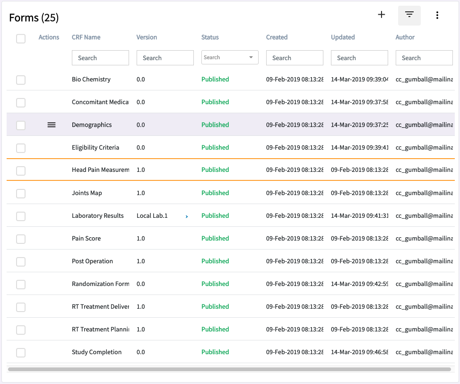460x384 pixels.
Task: Select the Joints Map form row
Action: 87,193
